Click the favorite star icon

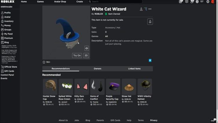pos(44,62)
